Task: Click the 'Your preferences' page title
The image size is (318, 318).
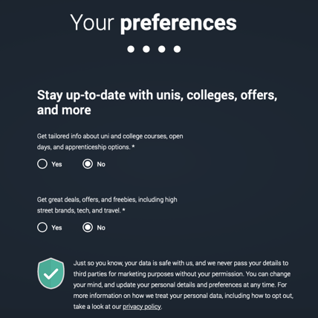Action: [x=154, y=23]
